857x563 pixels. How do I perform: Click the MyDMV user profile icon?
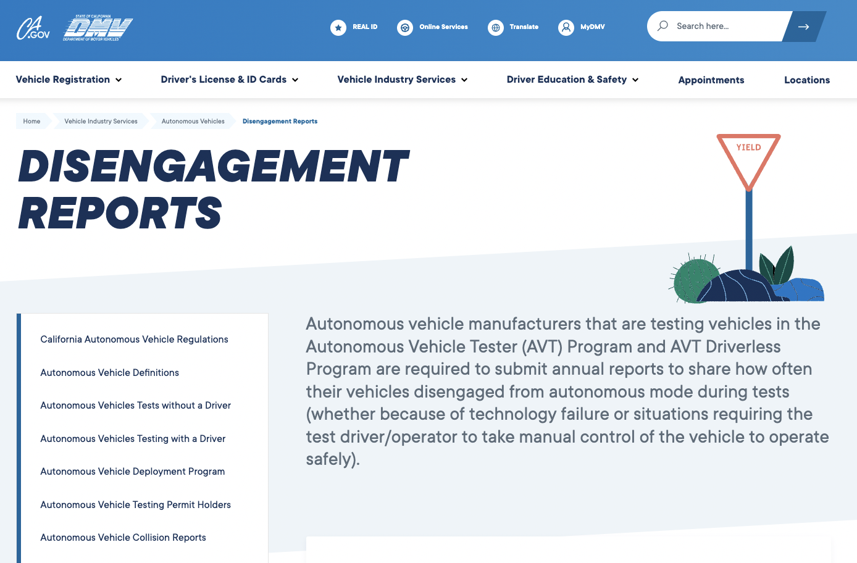[566, 28]
